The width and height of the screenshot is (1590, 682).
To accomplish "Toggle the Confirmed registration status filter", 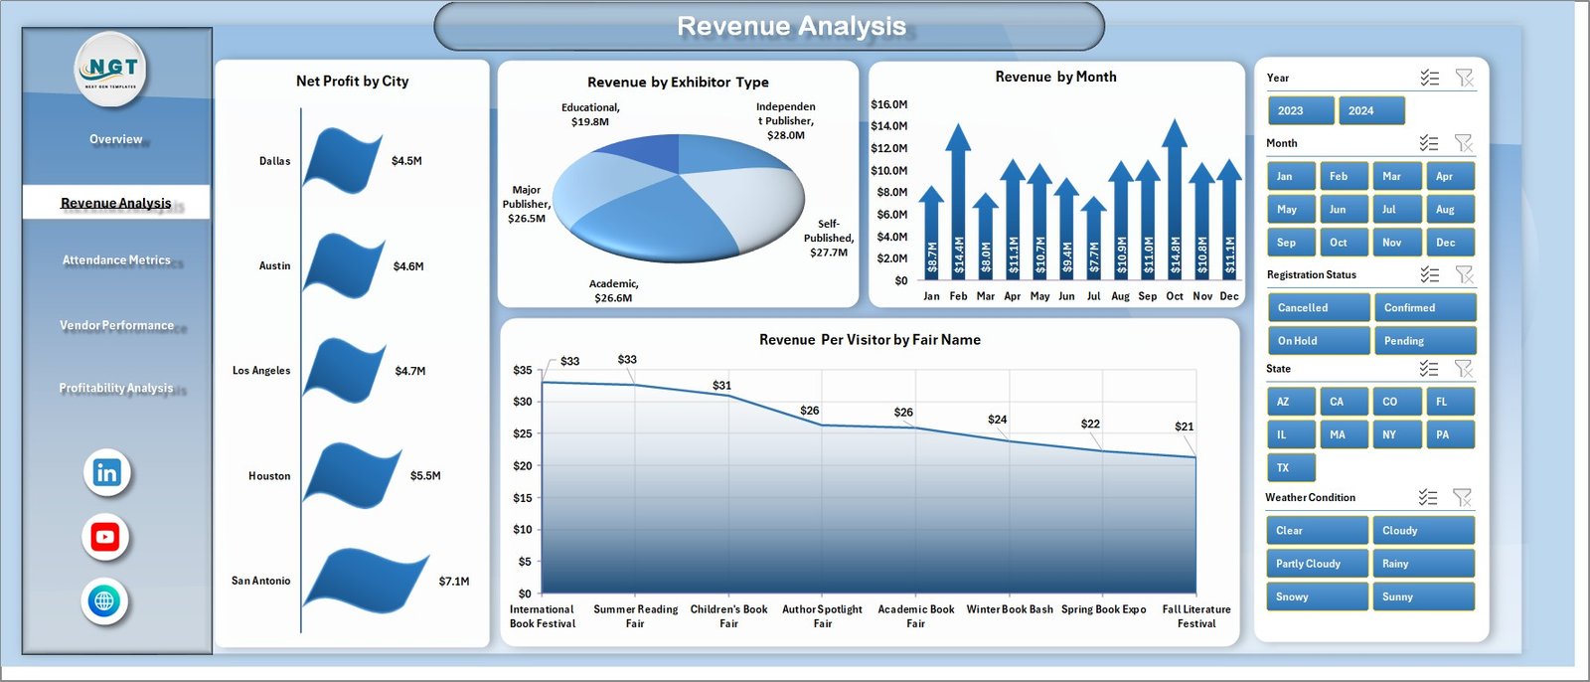I will [x=1422, y=308].
